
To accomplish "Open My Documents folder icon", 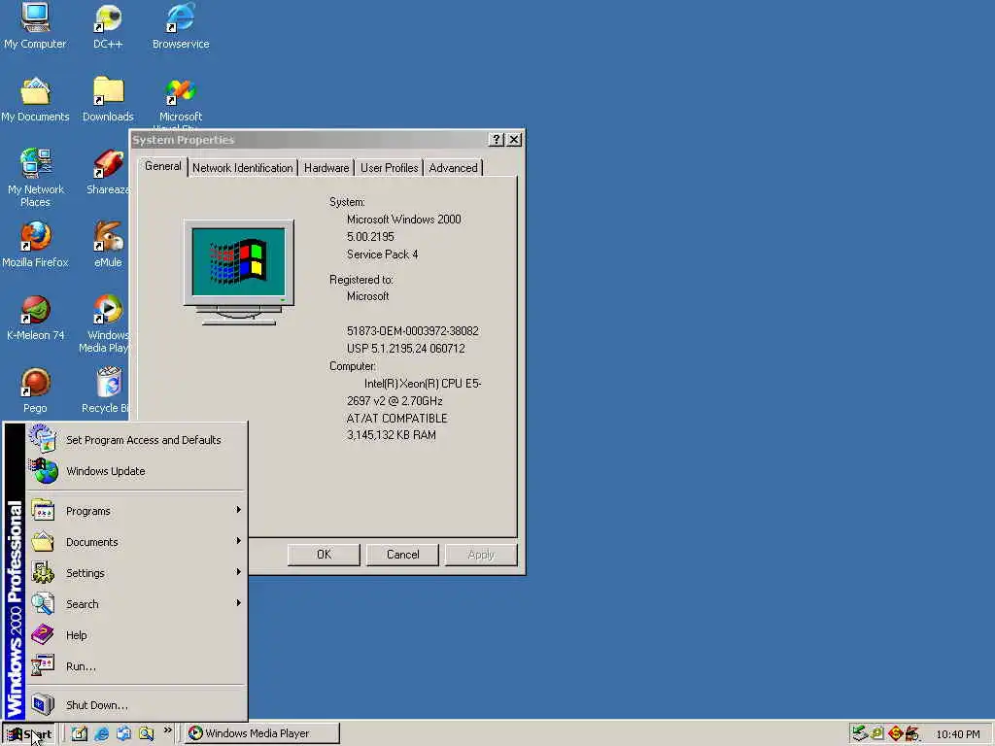I will tap(35, 99).
